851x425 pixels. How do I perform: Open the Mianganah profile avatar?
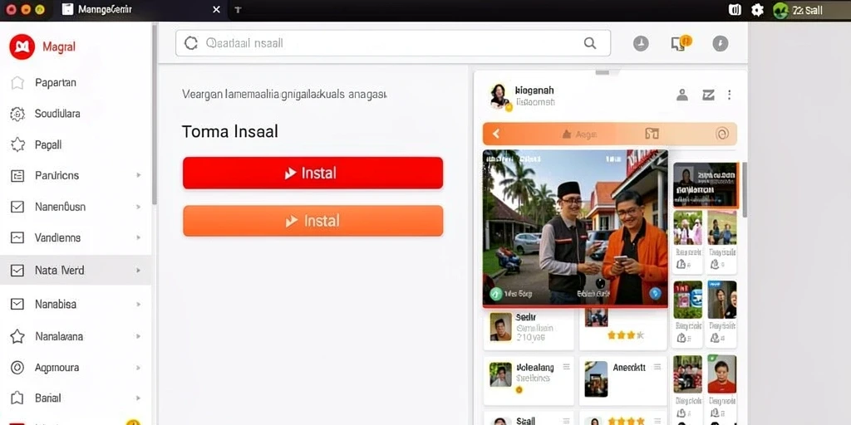tap(499, 96)
